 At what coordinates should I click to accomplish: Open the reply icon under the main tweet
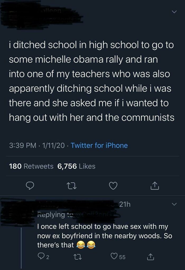click(30, 186)
